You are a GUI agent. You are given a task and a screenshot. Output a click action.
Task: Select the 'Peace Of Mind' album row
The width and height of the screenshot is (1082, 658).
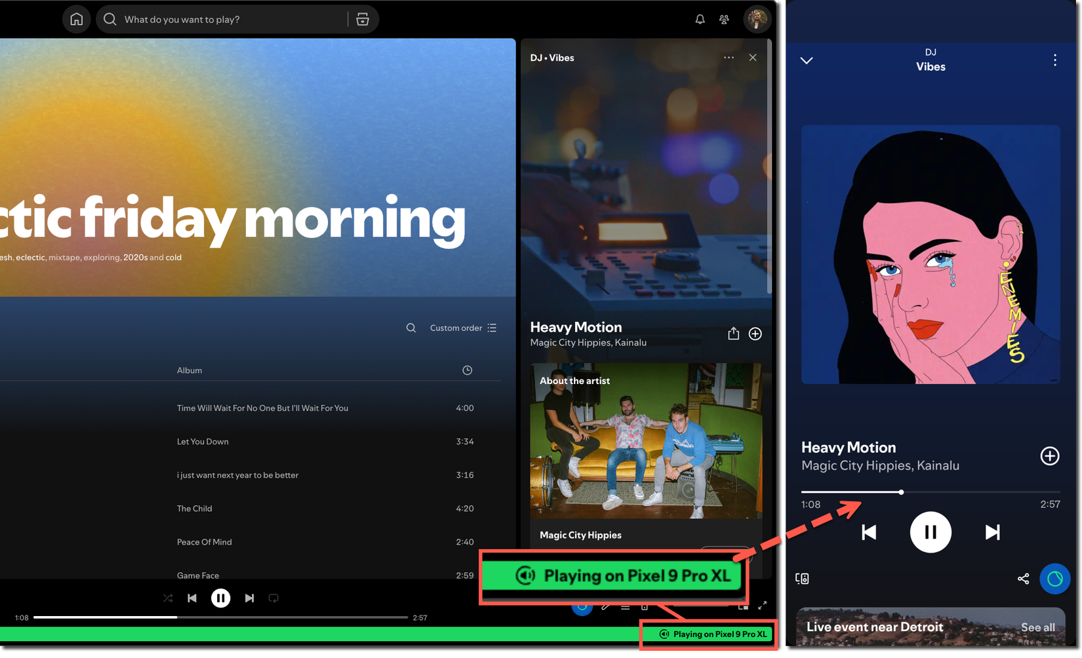tap(204, 542)
